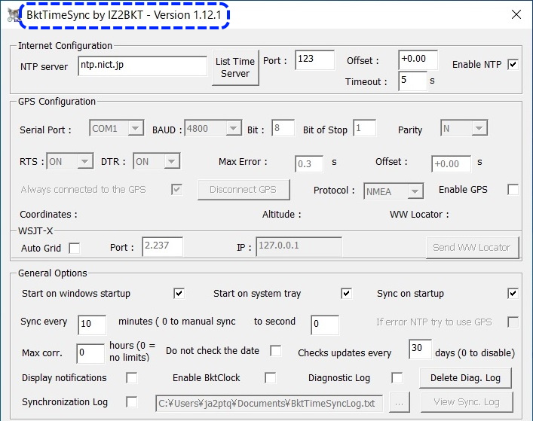Click the sync log file path field

point(269,404)
